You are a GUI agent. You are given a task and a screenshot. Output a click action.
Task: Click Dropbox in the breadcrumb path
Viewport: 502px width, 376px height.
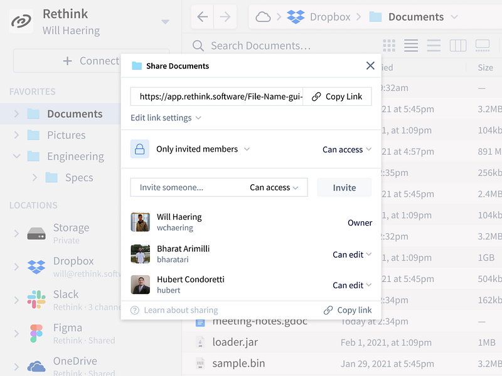[x=330, y=17]
